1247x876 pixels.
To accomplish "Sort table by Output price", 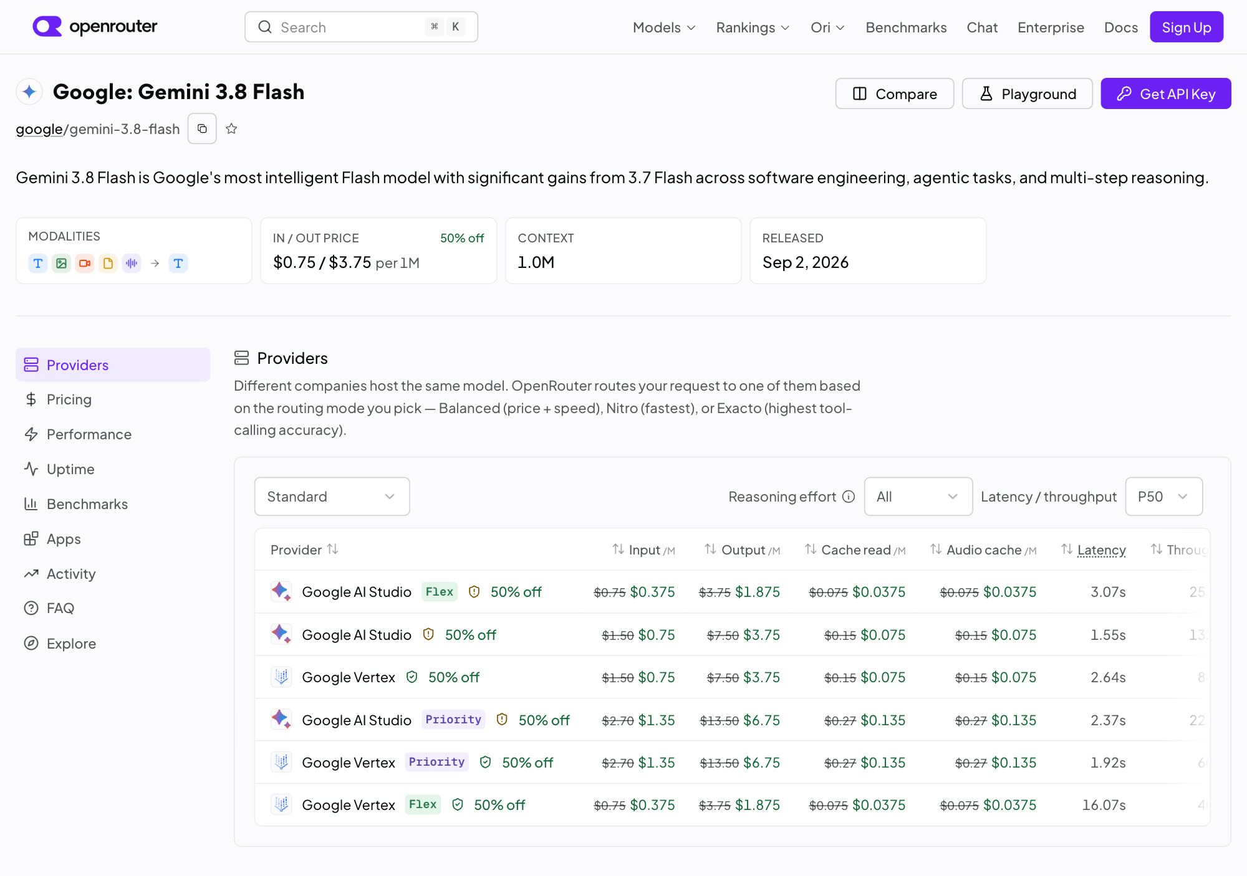I will pos(742,550).
